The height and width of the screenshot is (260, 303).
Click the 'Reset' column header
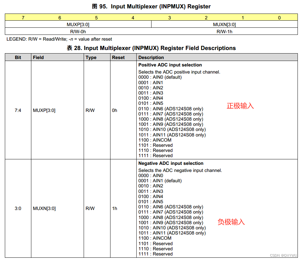pos(123,57)
